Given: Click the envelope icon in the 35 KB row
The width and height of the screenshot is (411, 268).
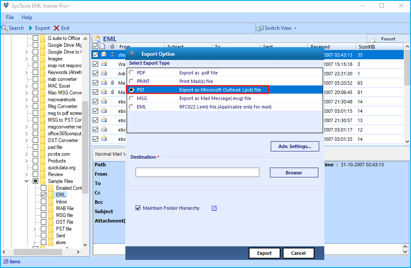Looking at the screenshot, I should point(104,54).
